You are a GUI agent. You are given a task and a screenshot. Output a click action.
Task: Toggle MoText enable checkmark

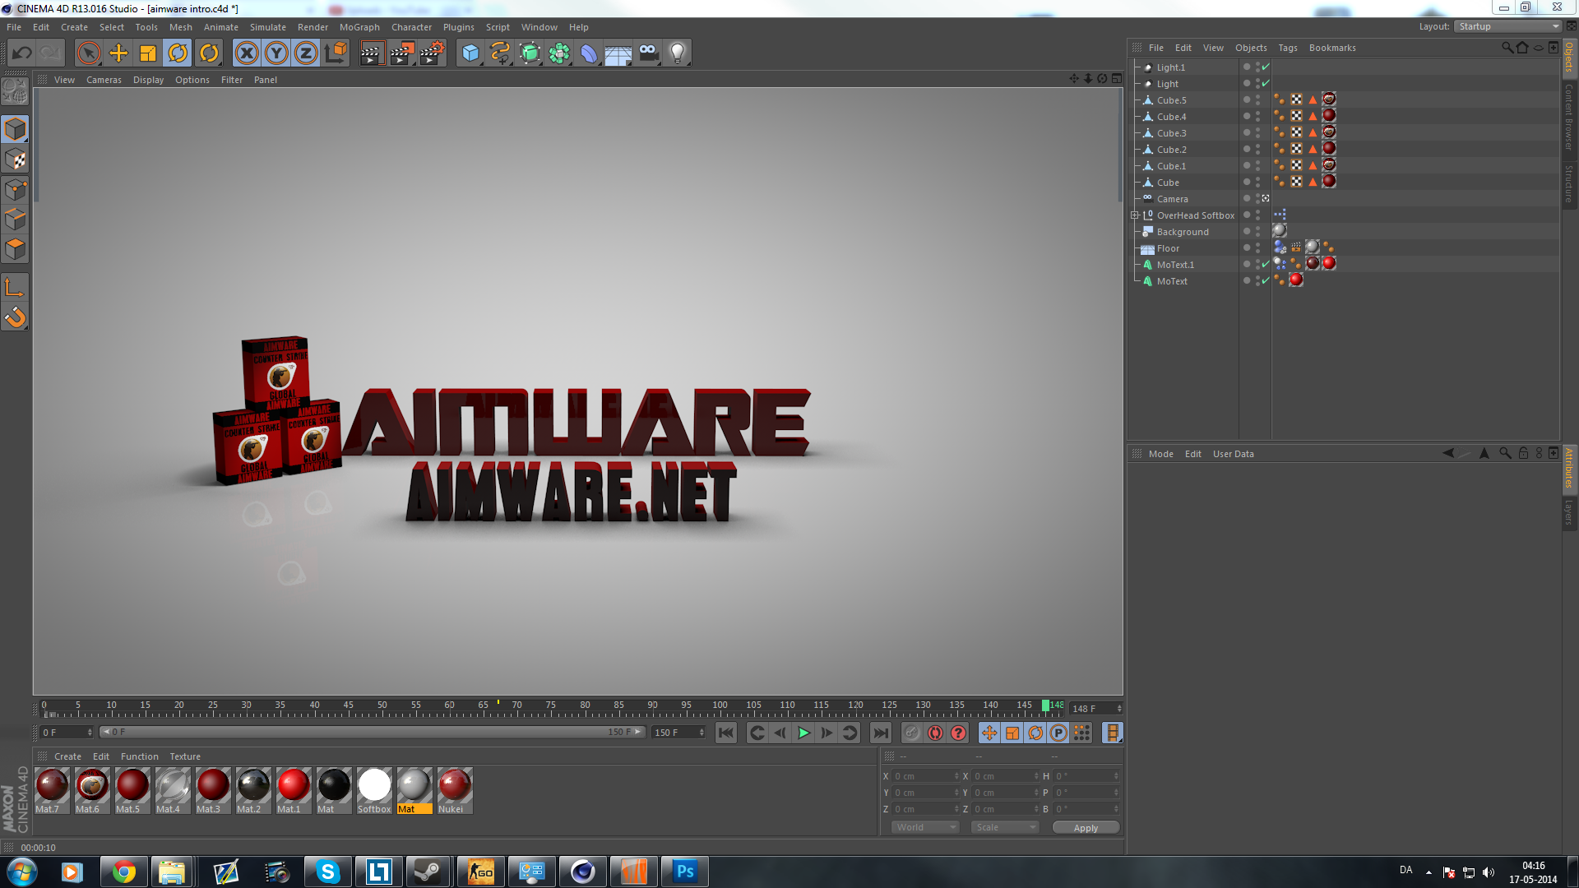[x=1266, y=281]
